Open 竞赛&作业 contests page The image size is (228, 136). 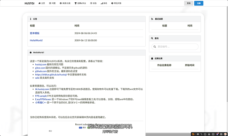coord(80,3)
